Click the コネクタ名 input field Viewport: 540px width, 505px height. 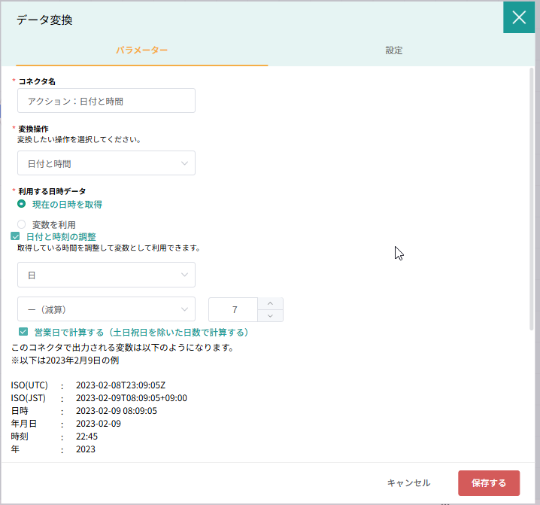coord(106,101)
